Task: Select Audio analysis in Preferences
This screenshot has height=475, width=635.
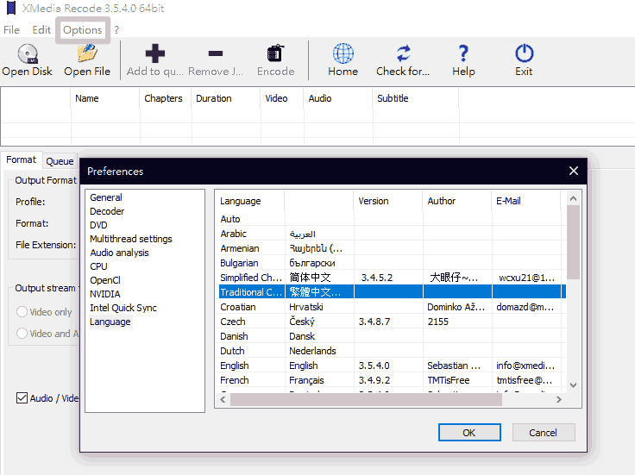Action: tap(119, 253)
